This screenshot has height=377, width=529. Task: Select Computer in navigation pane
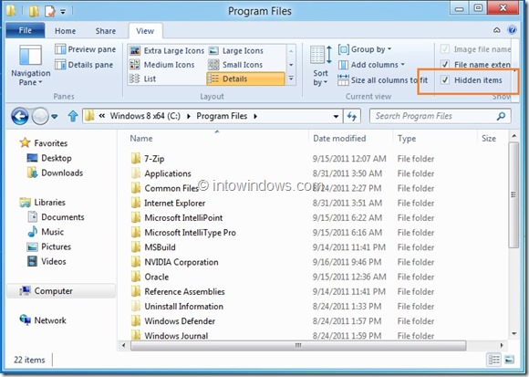tap(61, 291)
